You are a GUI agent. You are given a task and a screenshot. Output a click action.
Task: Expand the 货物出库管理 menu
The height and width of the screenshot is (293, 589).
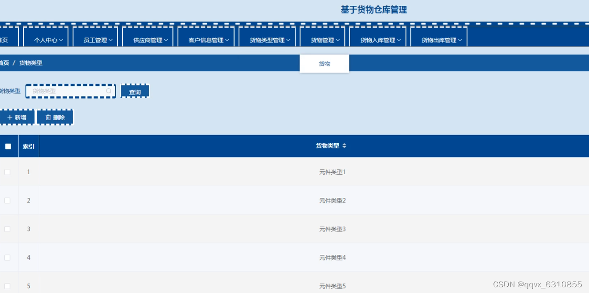[439, 37]
